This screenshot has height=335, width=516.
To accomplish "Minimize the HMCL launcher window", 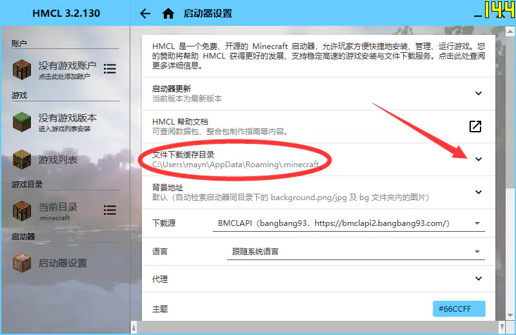I will click(x=478, y=15).
